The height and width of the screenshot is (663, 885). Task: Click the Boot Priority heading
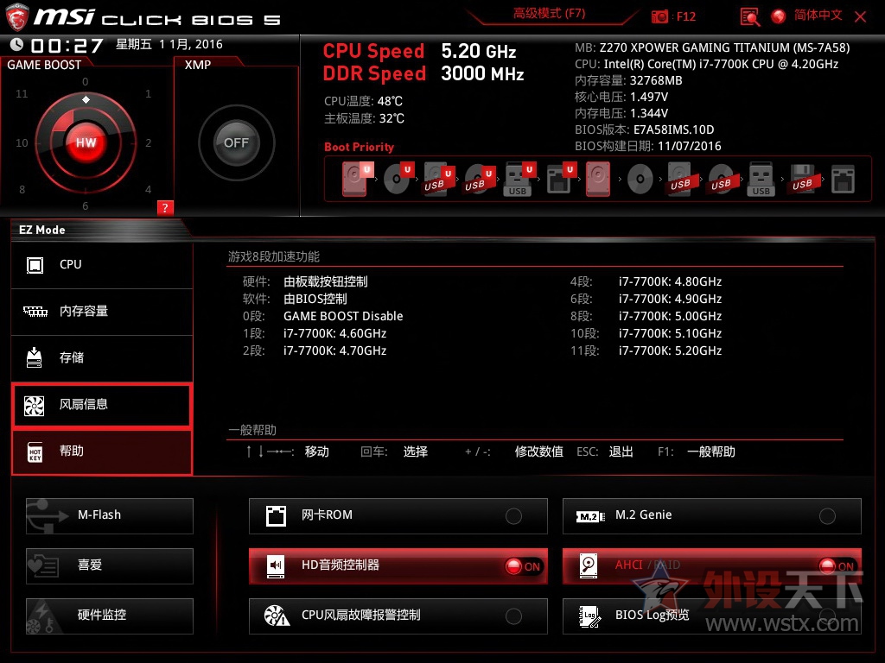359,147
